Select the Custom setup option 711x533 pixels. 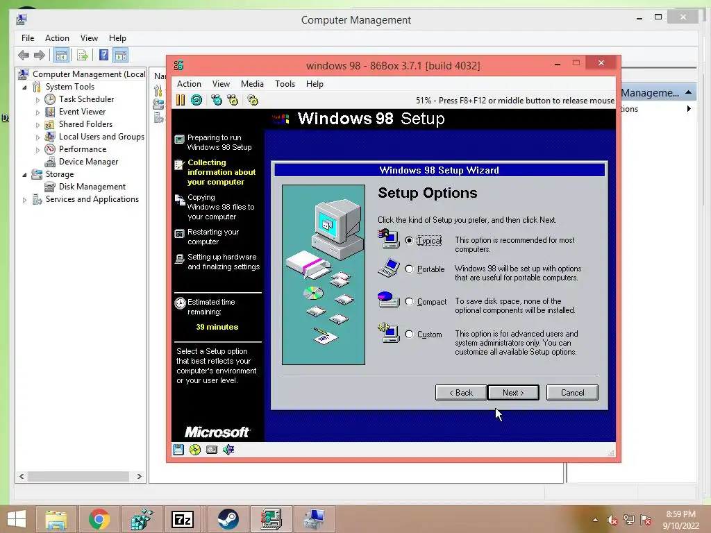[x=409, y=335]
